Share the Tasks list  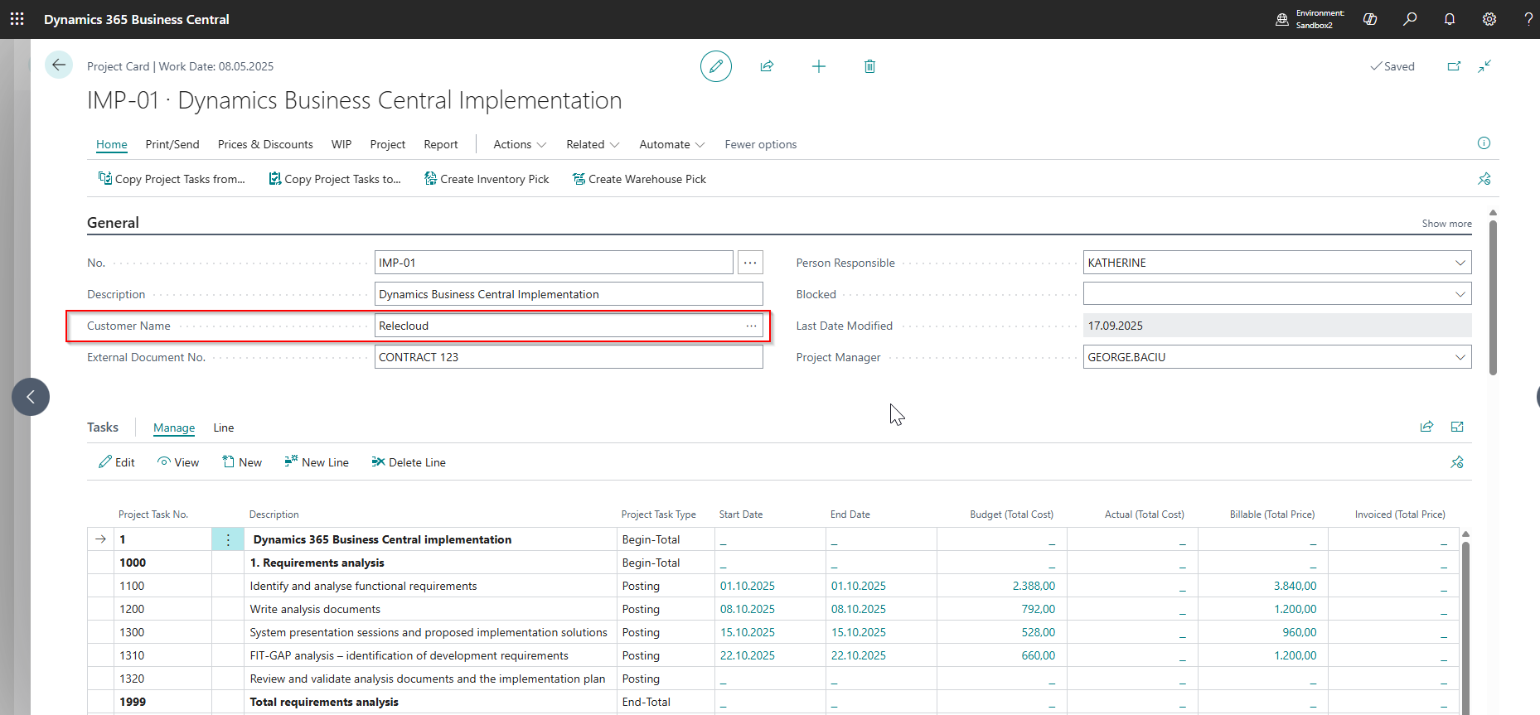(x=1426, y=427)
